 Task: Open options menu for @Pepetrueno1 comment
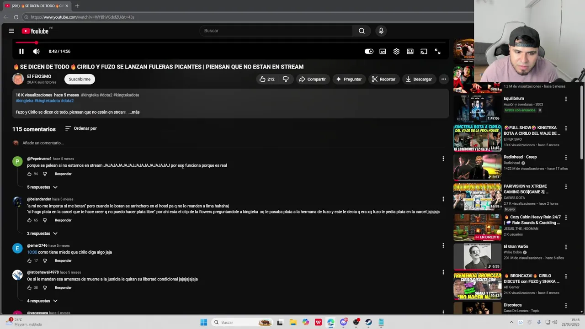(443, 159)
